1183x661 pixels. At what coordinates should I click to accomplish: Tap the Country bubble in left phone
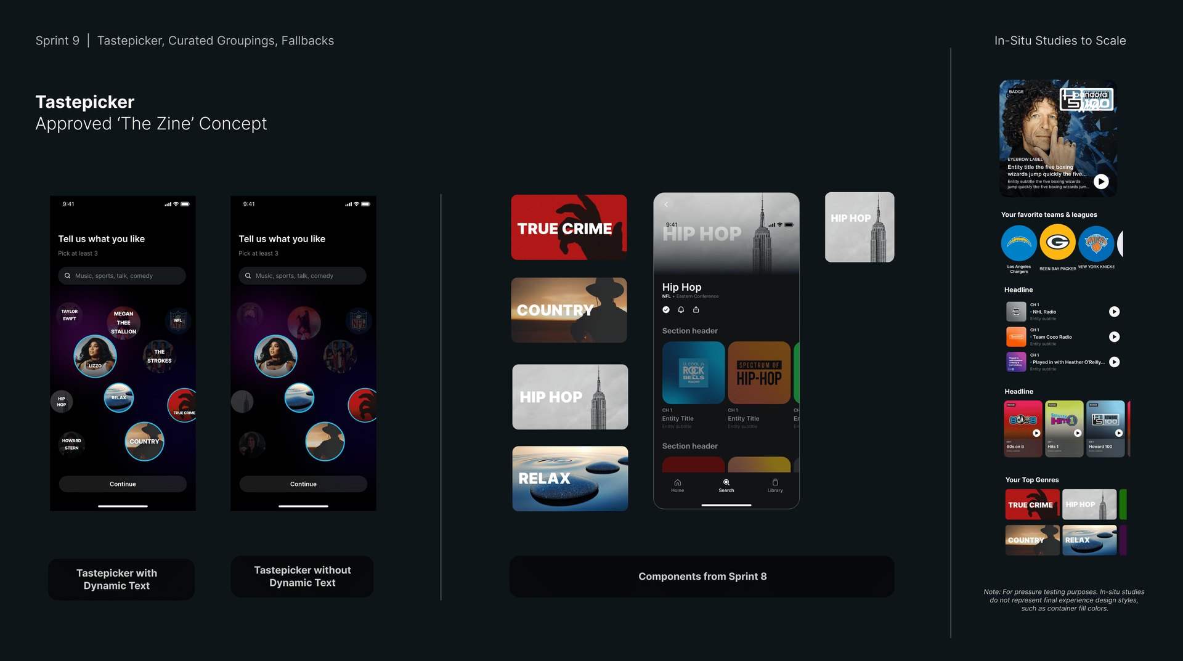pyautogui.click(x=144, y=441)
